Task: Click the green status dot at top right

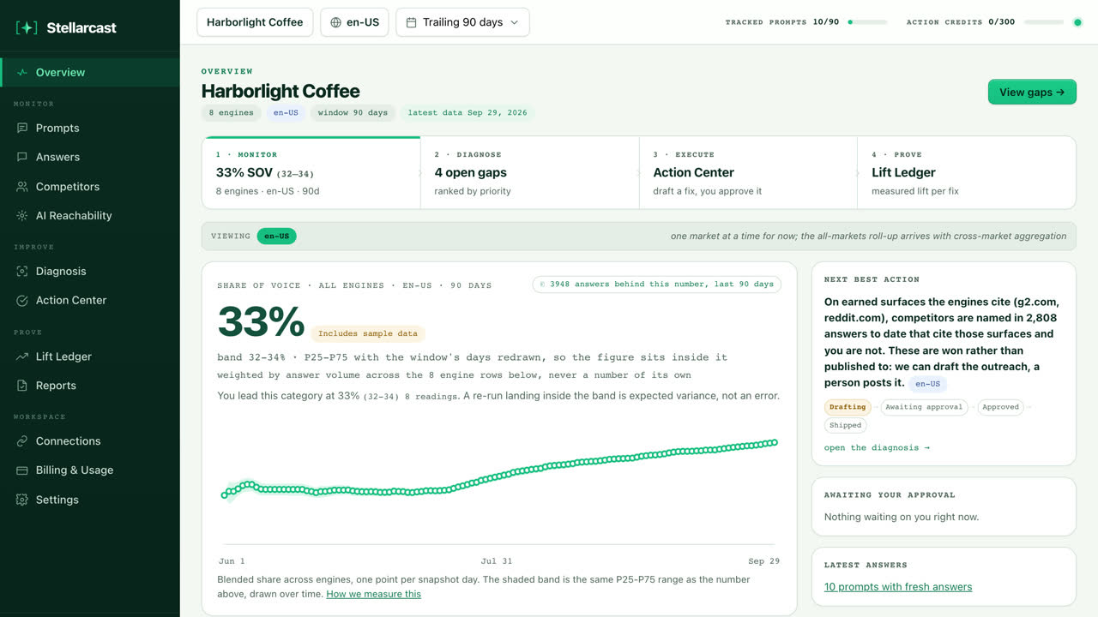Action: click(1077, 22)
